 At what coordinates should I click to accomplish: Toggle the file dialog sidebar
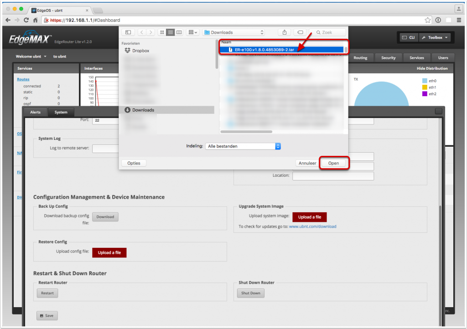[128, 32]
